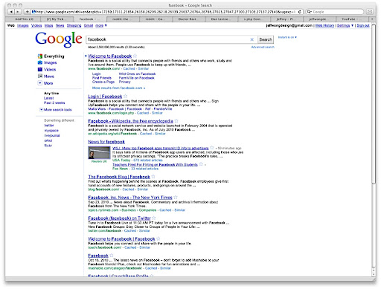Select the Videos filter icon in sidebar
Image resolution: width=381 pixels, height=289 pixels.
click(40, 69)
